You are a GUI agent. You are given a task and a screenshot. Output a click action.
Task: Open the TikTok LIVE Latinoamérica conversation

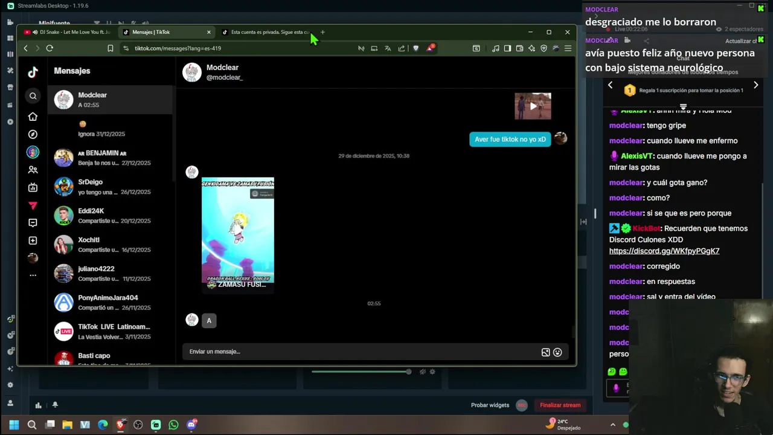click(111, 332)
